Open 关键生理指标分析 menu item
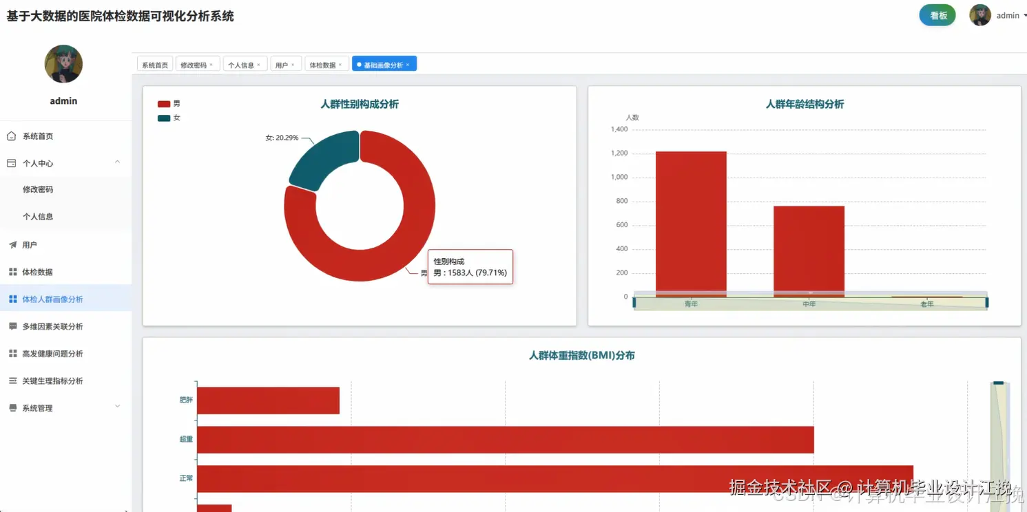This screenshot has height=512, width=1027. (65, 381)
